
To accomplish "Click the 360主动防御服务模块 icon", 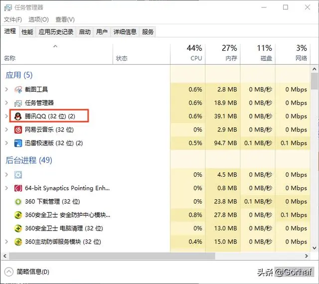I will click(18, 242).
